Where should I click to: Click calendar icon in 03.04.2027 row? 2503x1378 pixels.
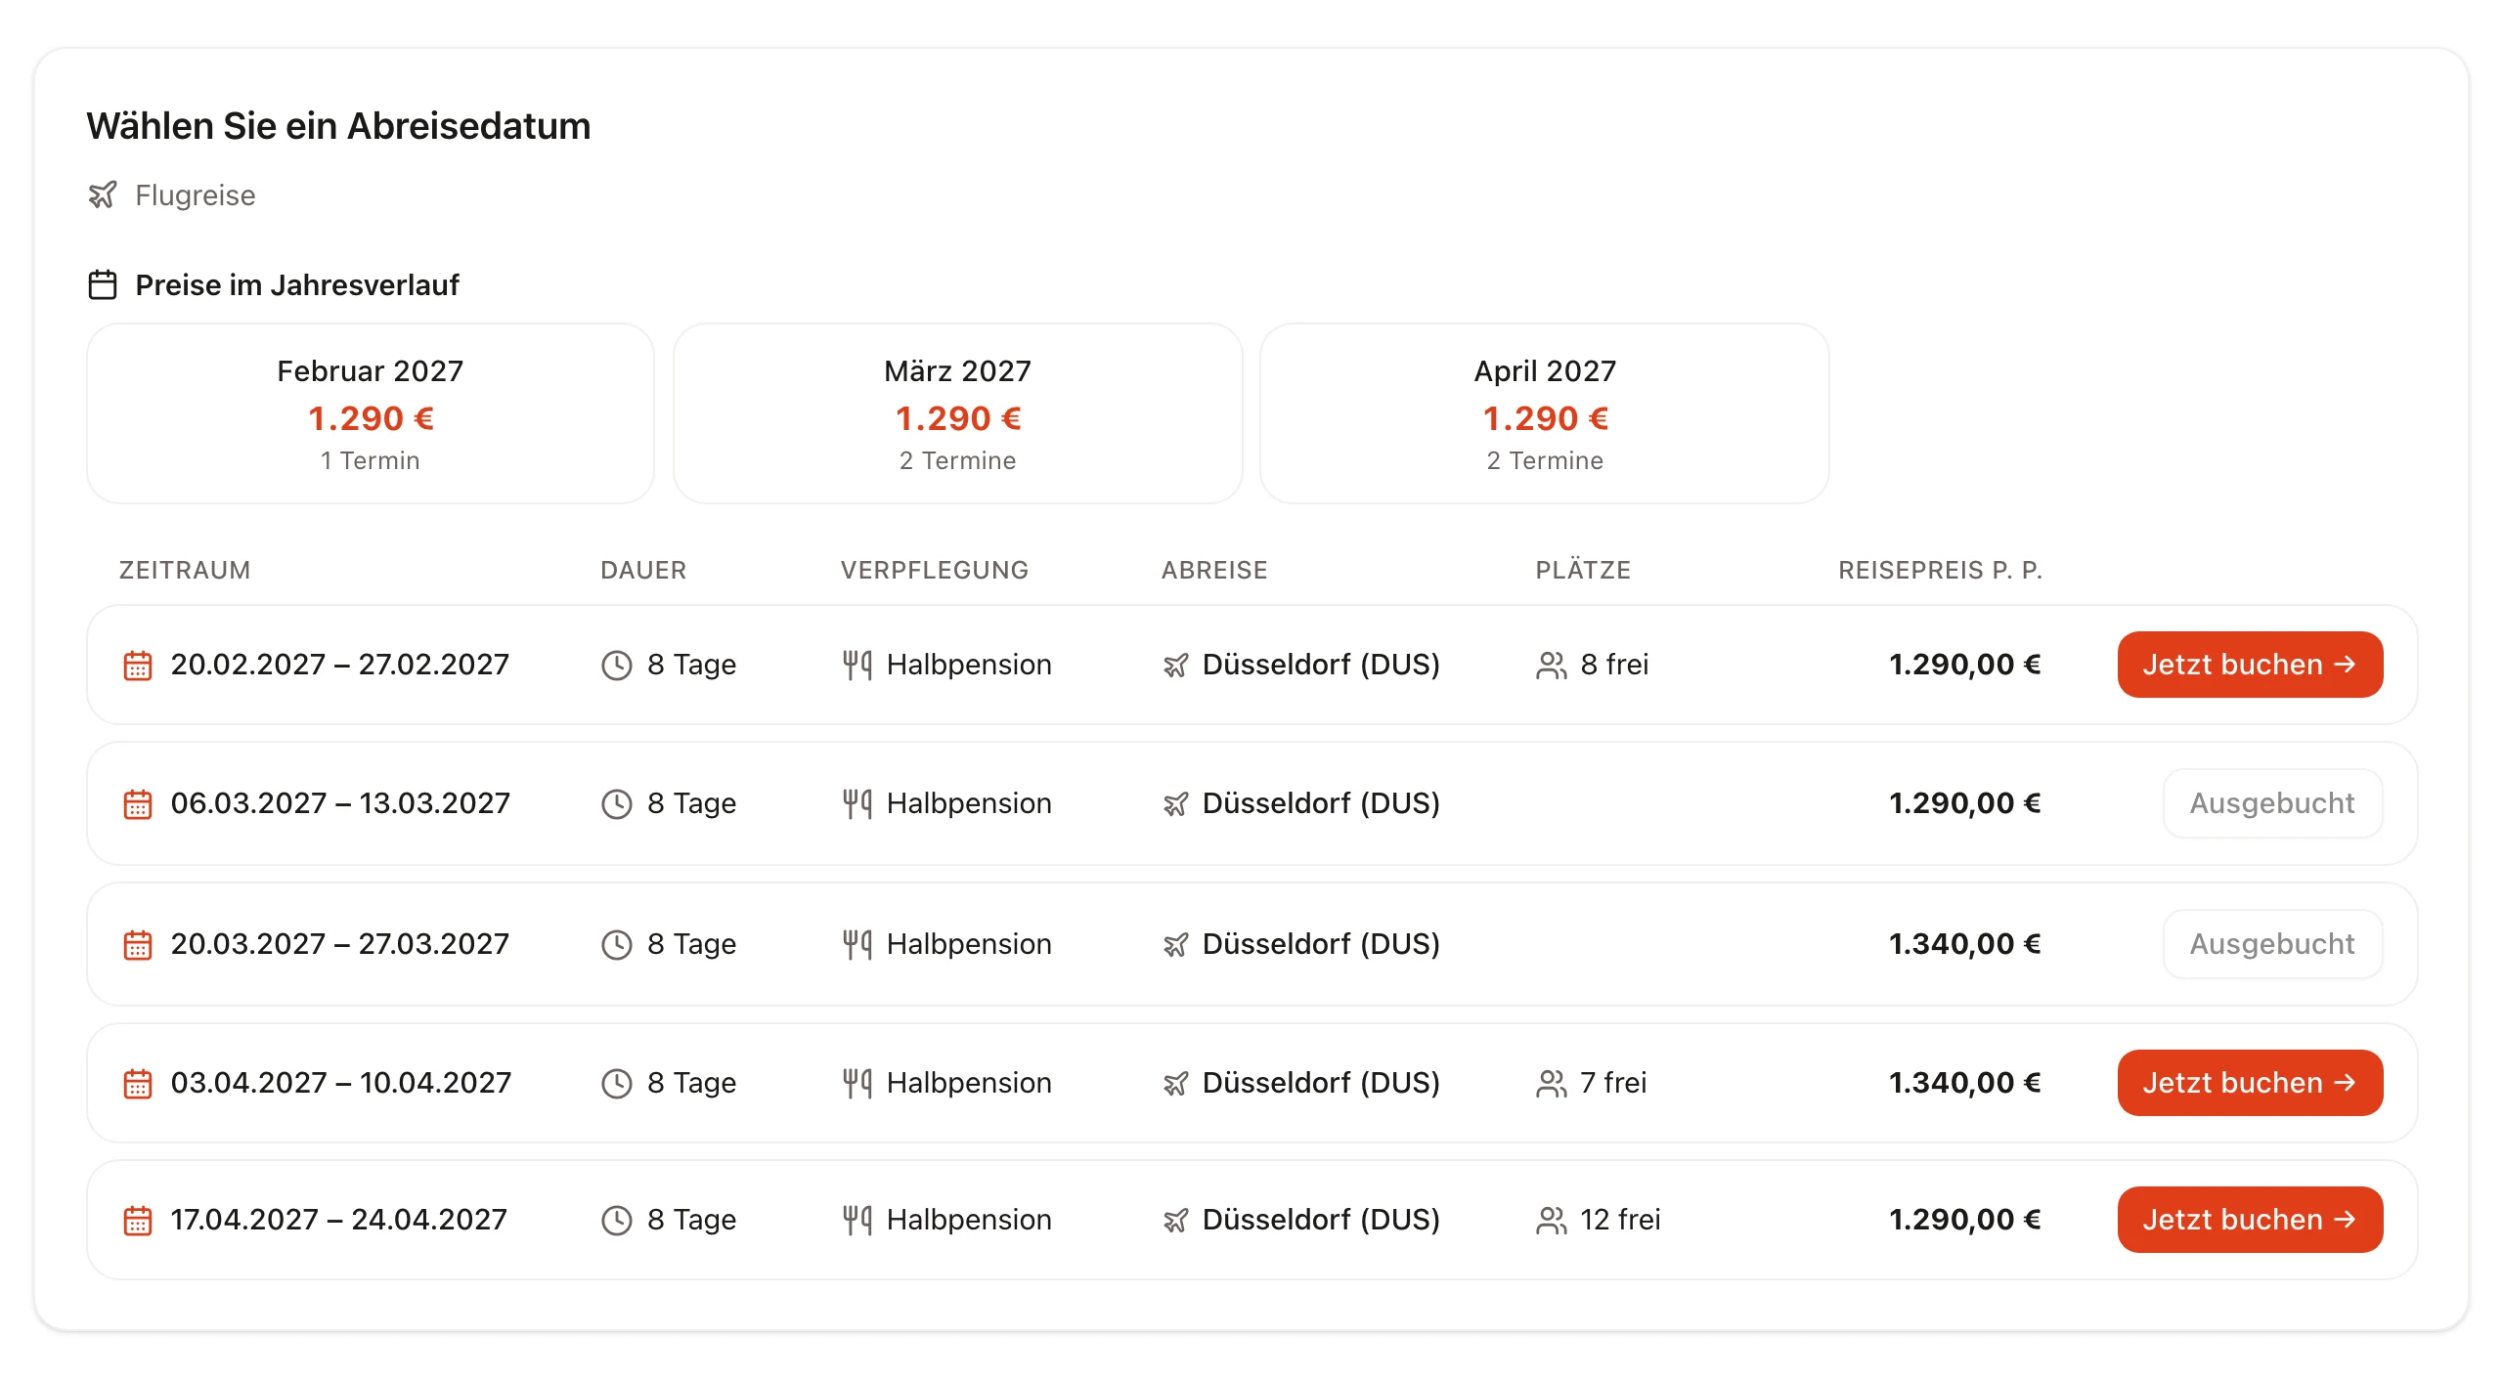[138, 1084]
